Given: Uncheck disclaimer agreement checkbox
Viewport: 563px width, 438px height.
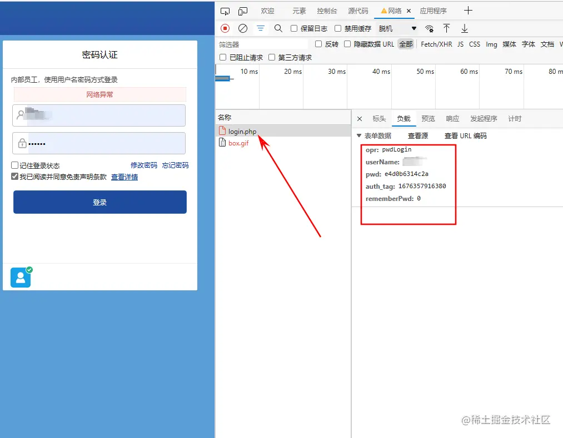Looking at the screenshot, I should click(14, 176).
